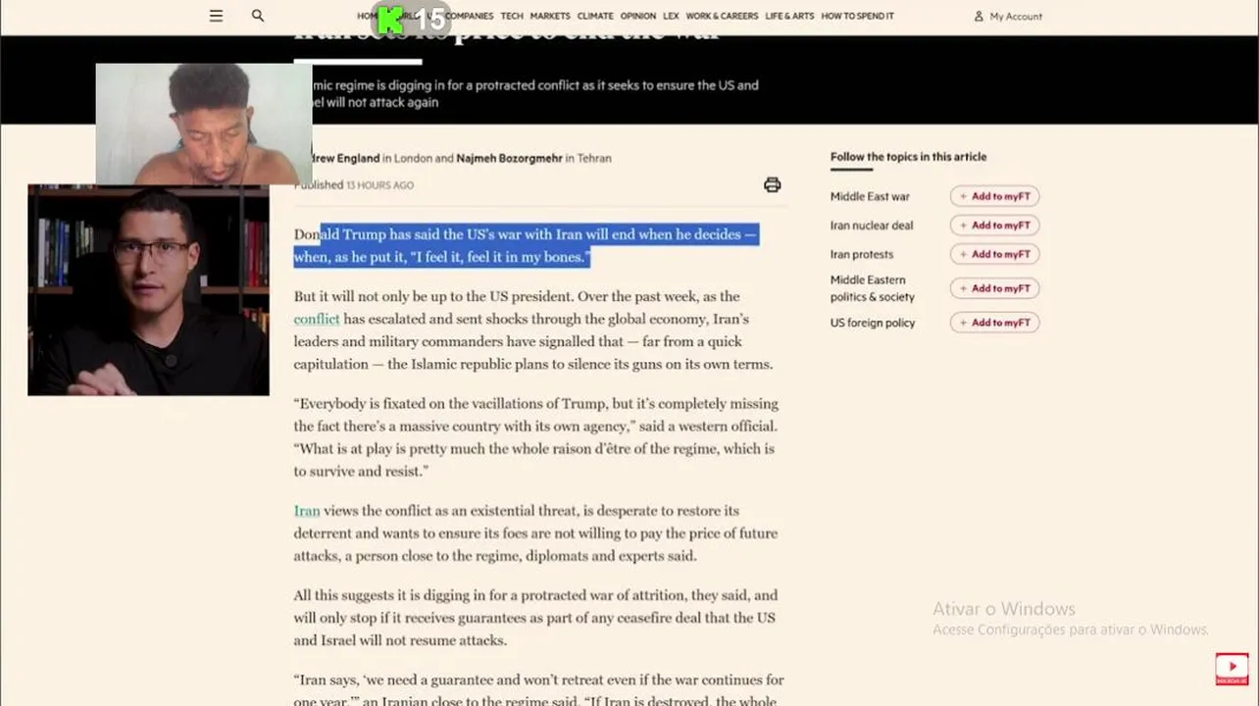The image size is (1259, 706).
Task: Go to the Climate section
Action: click(x=595, y=16)
